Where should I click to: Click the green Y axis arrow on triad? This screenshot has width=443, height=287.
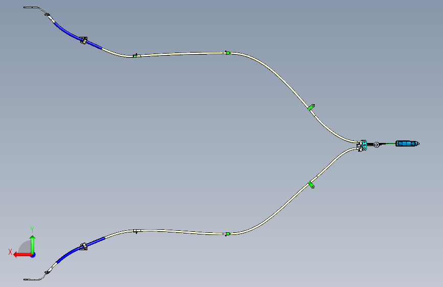[33, 245]
